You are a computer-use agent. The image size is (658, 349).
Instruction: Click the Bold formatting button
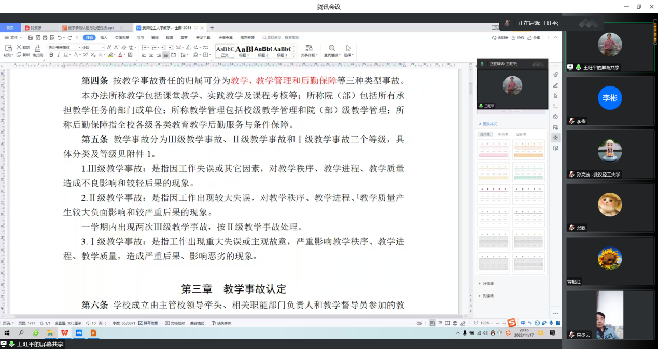coord(51,55)
